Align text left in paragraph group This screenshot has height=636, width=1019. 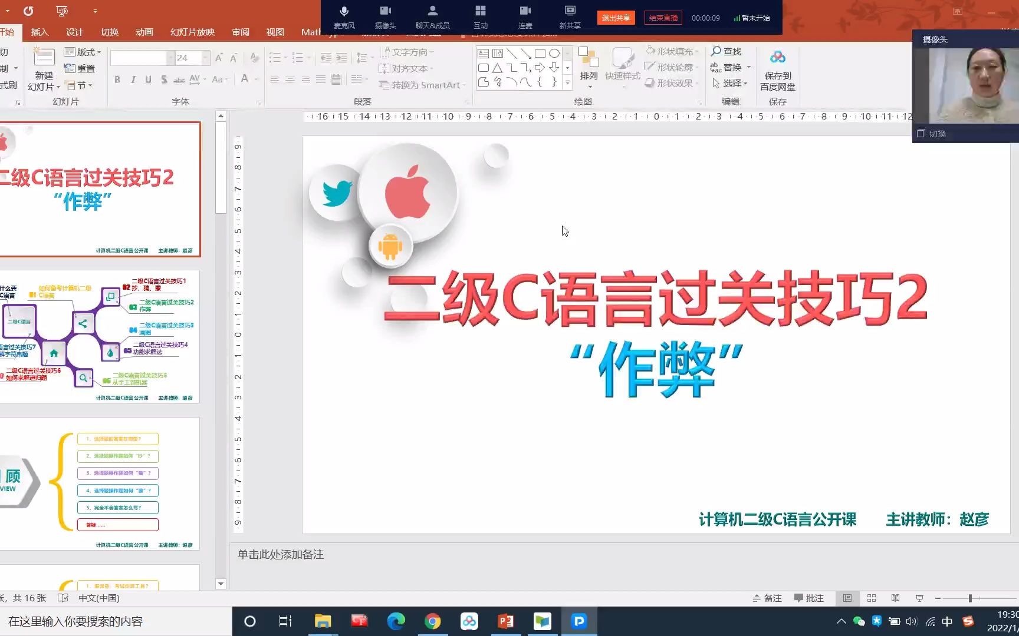pos(275,79)
